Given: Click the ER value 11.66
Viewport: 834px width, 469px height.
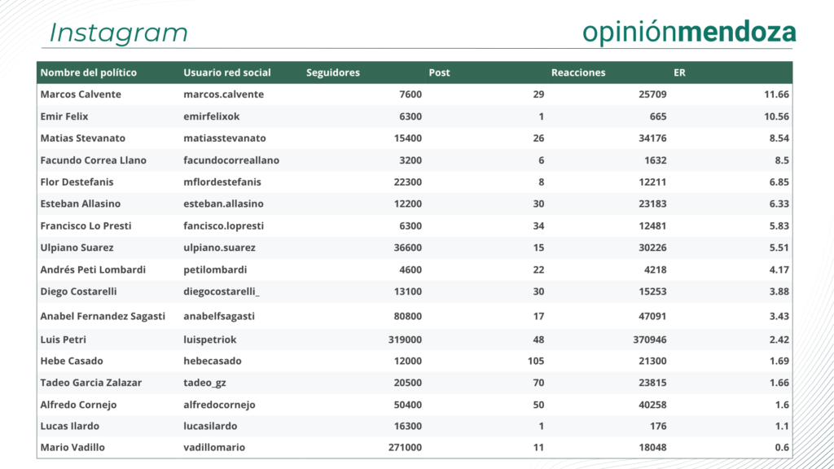Looking at the screenshot, I should click(776, 94).
